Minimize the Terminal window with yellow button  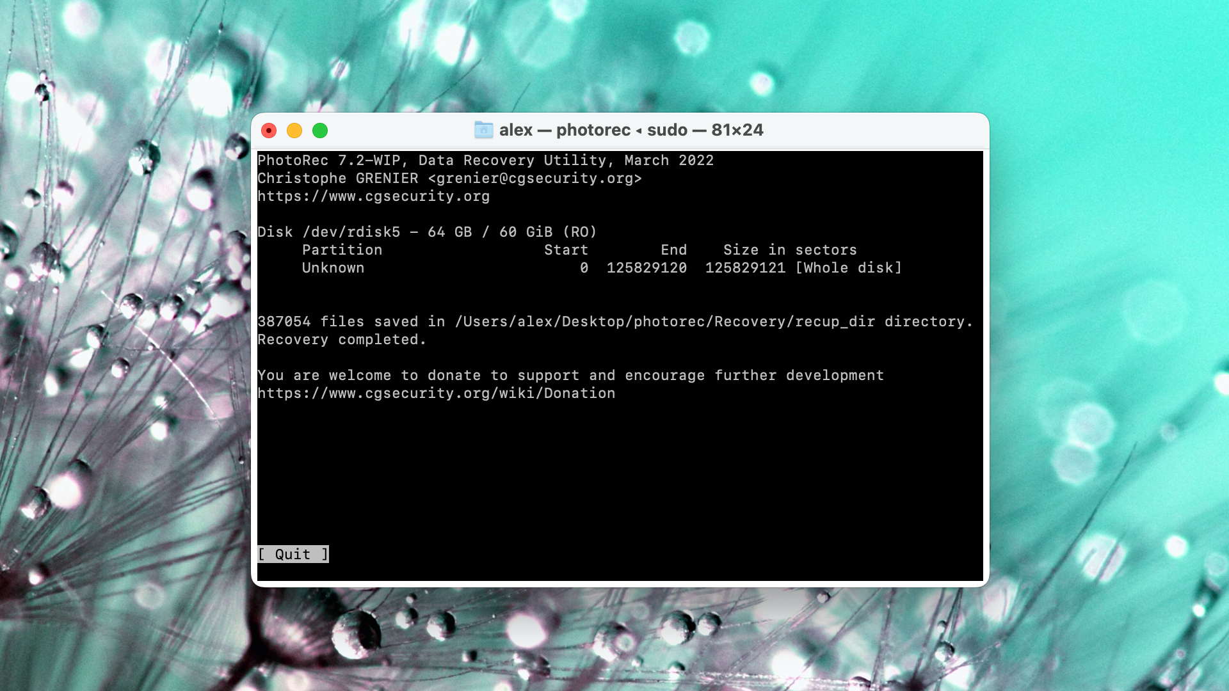pyautogui.click(x=294, y=131)
